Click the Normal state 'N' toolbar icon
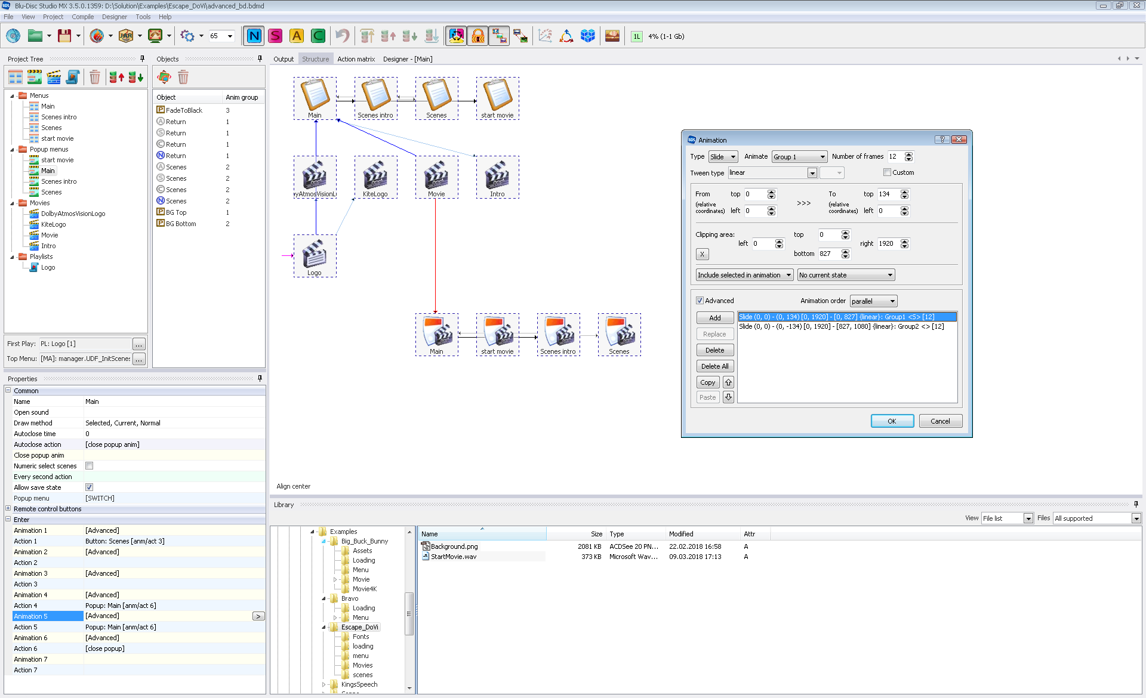Image resolution: width=1146 pixels, height=698 pixels. [x=254, y=36]
